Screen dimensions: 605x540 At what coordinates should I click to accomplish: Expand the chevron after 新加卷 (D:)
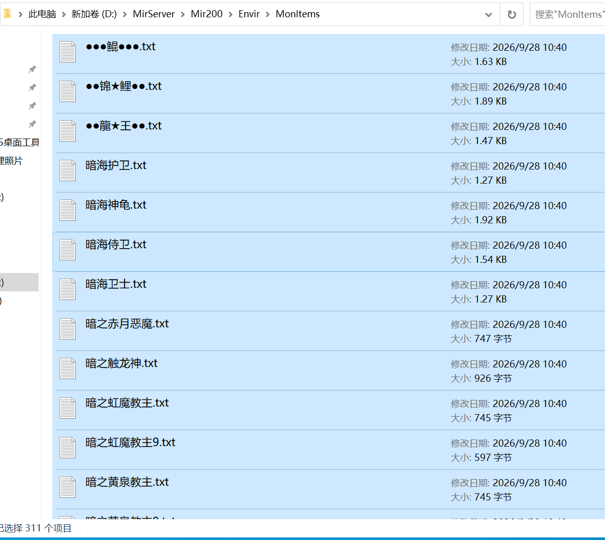pyautogui.click(x=125, y=15)
